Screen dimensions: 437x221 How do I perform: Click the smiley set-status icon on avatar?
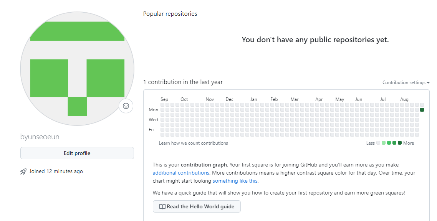126,106
